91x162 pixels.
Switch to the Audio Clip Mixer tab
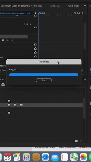[x=21, y=6]
